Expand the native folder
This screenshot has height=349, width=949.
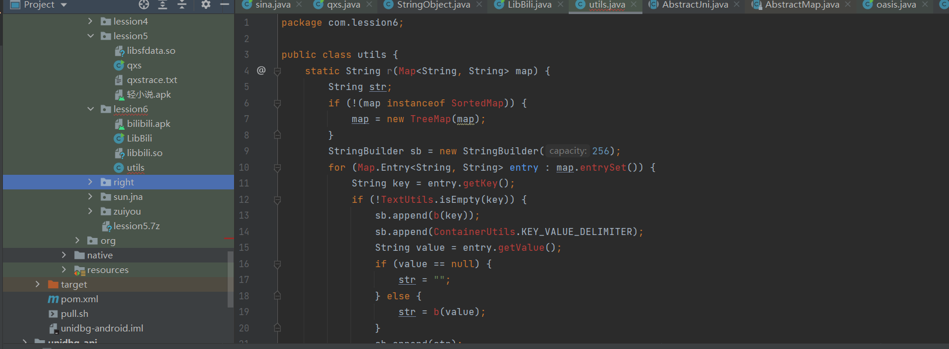64,255
